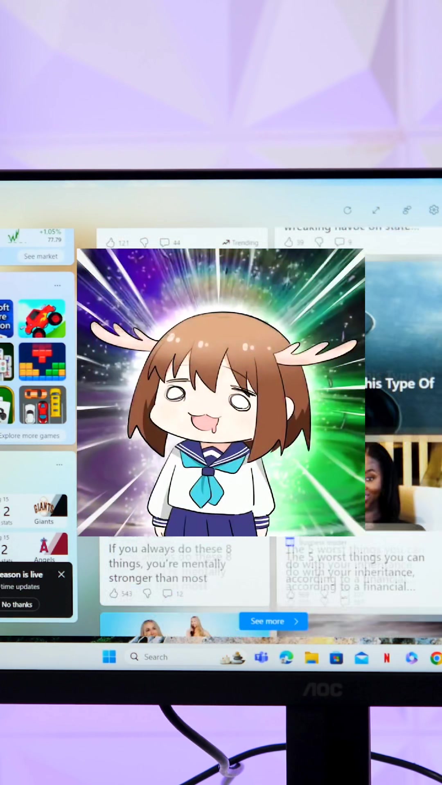This screenshot has width=442, height=785.
Task: Open Copilot from taskbar
Action: coord(412,658)
